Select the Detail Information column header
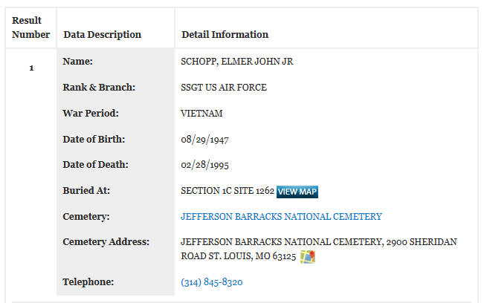Image resolution: width=484 pixels, height=303 pixels. click(x=225, y=34)
